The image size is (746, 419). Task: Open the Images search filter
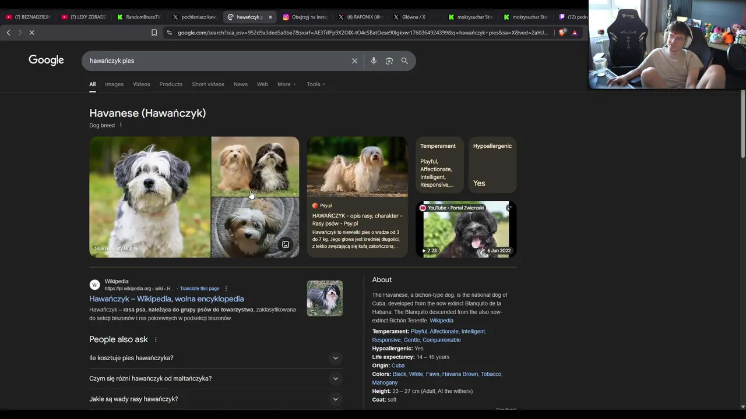(x=114, y=84)
